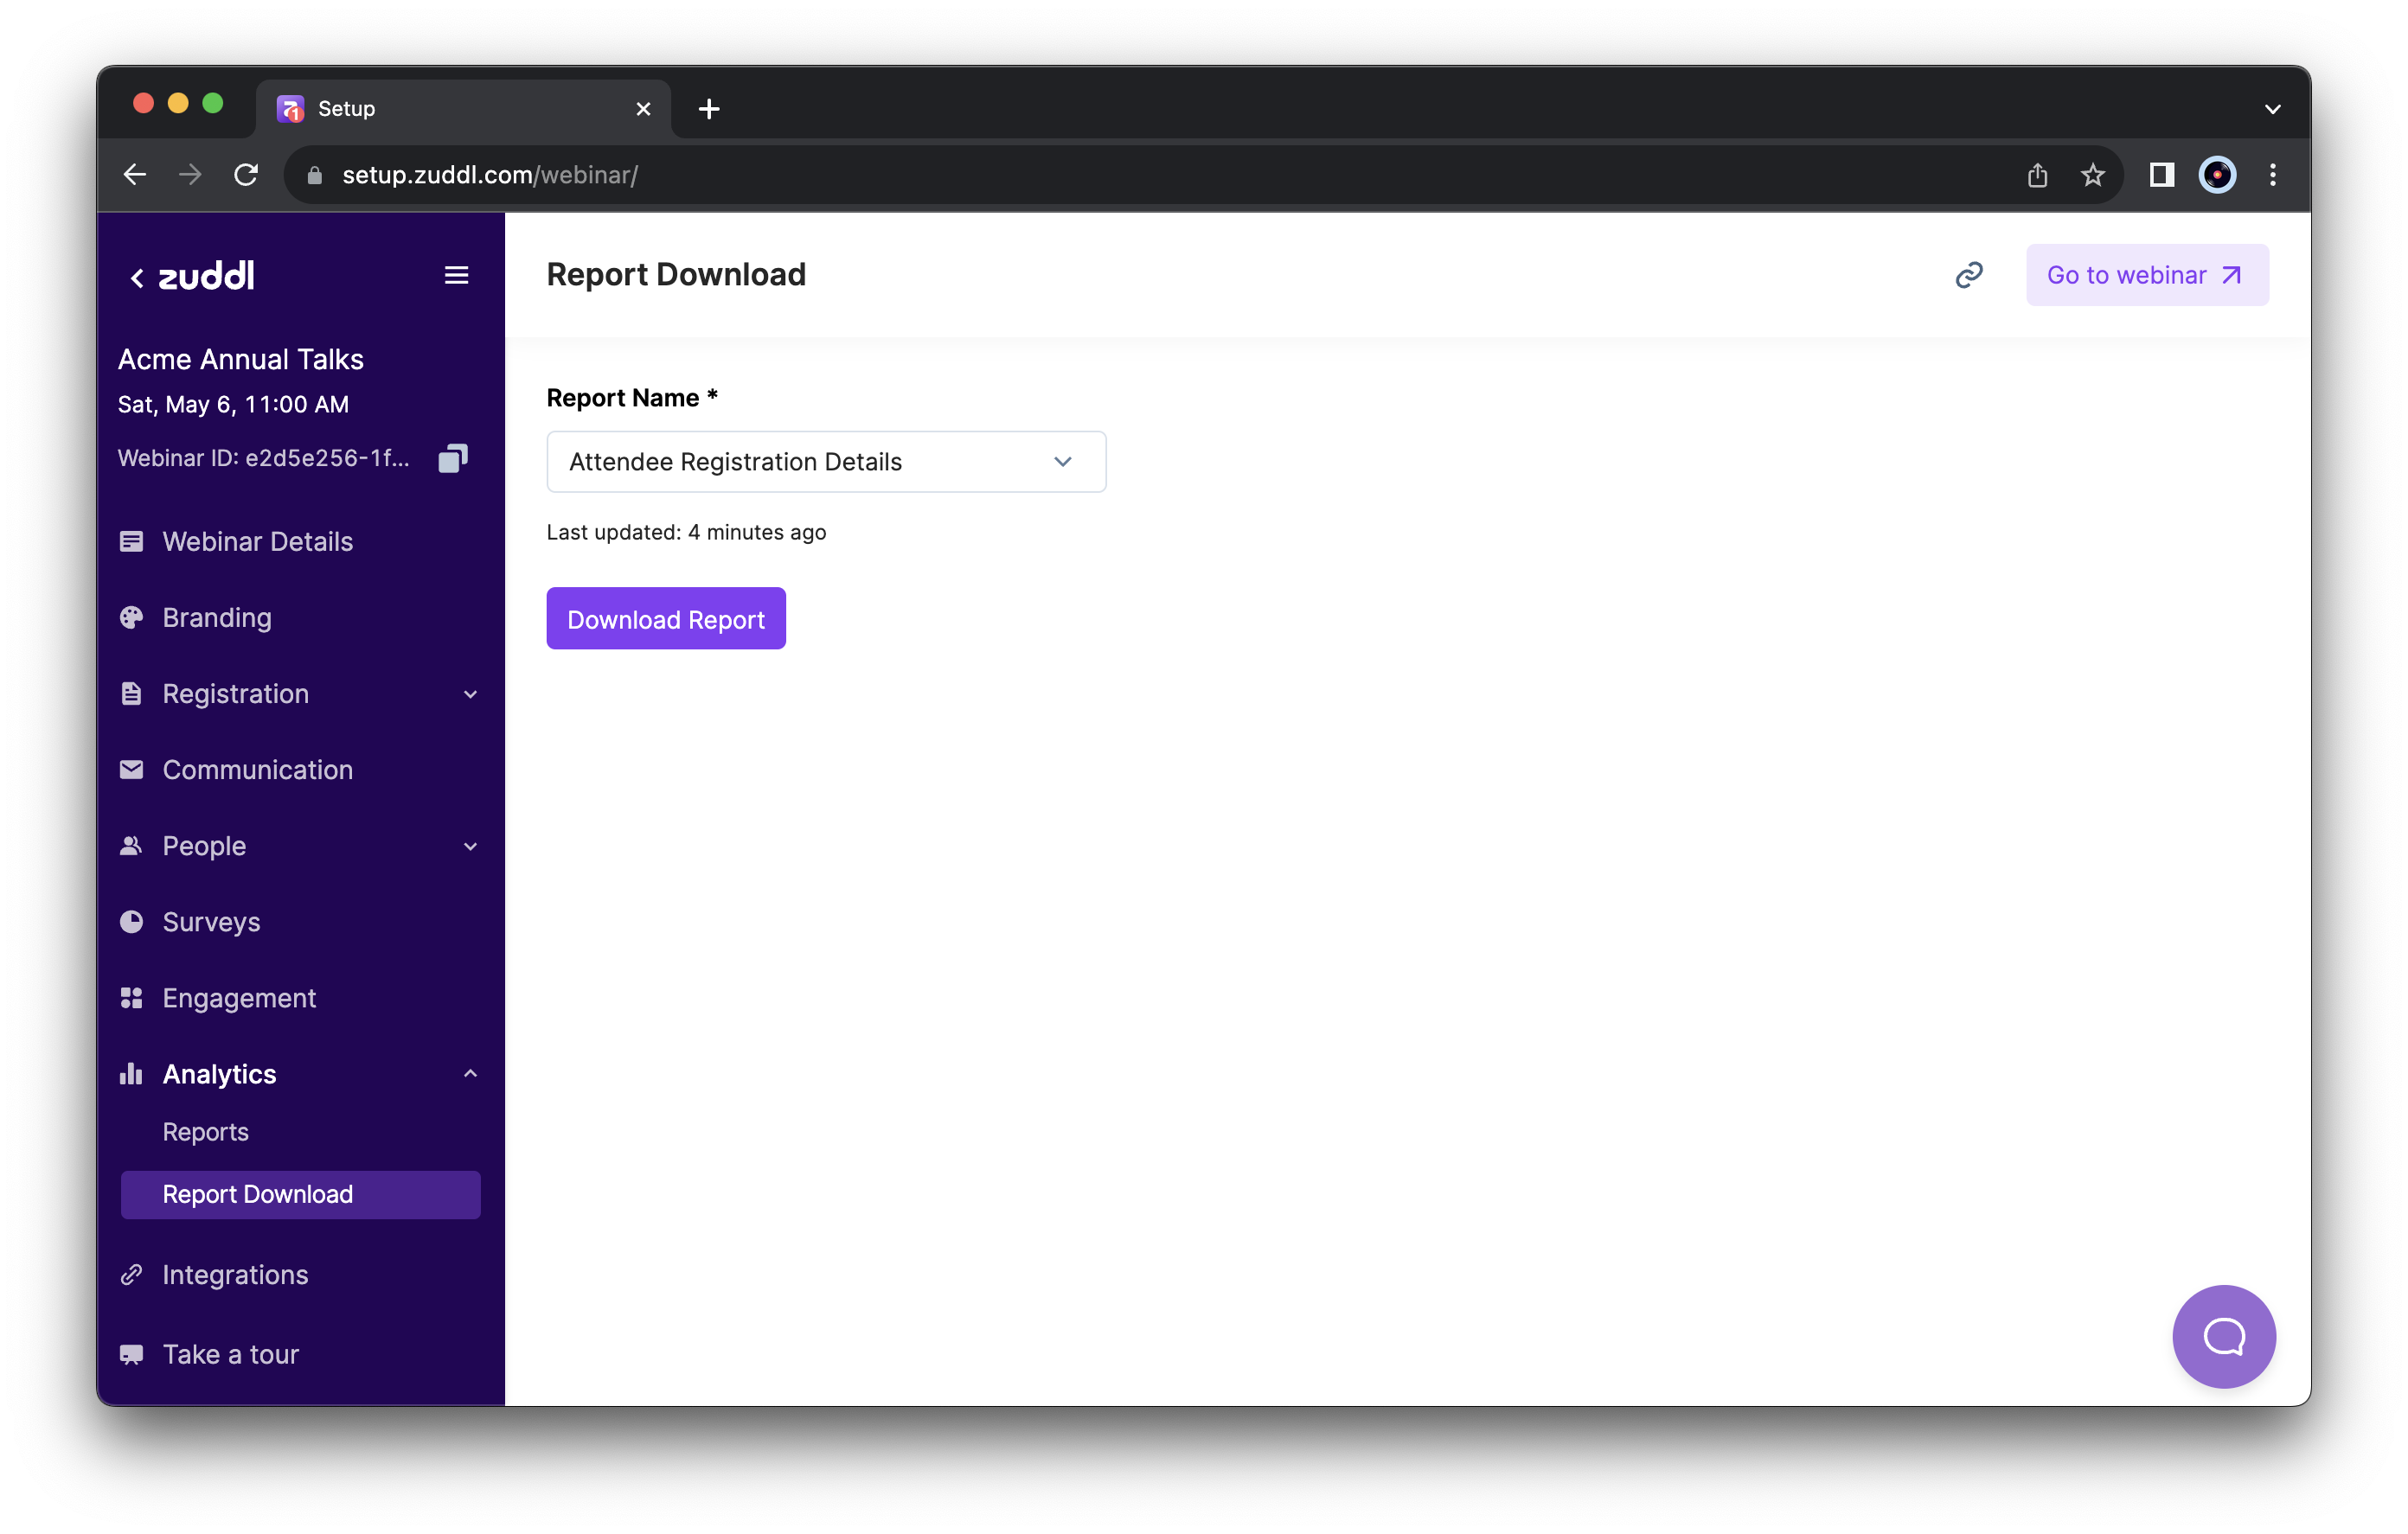Click the Report Name input field
Image resolution: width=2408 pixels, height=1534 pixels.
827,460
